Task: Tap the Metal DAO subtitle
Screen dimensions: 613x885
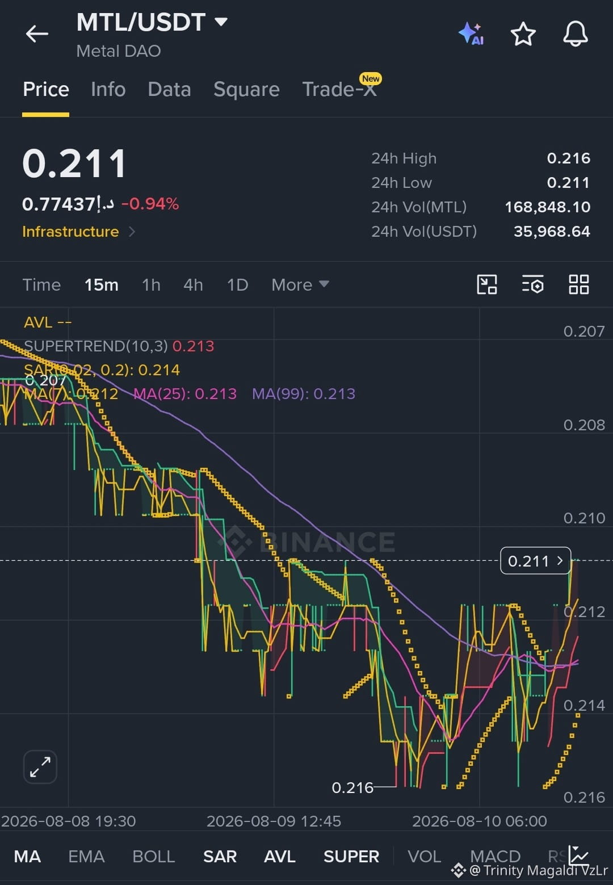Action: tap(119, 51)
